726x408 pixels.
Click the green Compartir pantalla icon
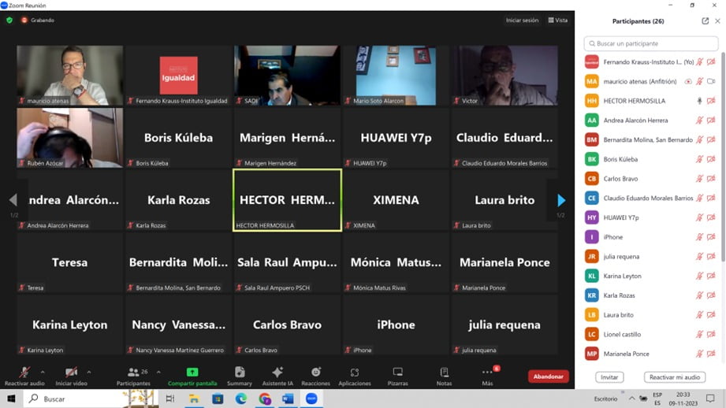point(192,372)
